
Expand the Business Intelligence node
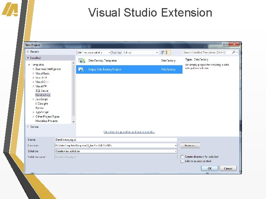click(33, 69)
